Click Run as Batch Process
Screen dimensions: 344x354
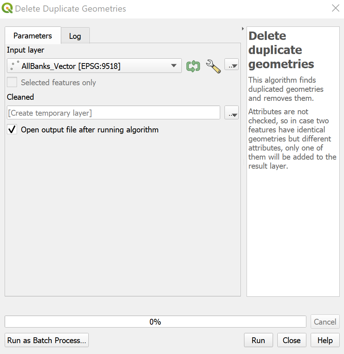coord(47,340)
